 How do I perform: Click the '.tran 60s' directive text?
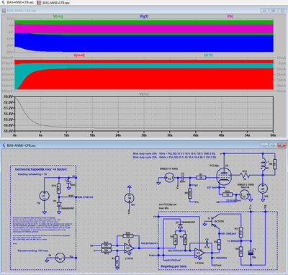click(164, 208)
